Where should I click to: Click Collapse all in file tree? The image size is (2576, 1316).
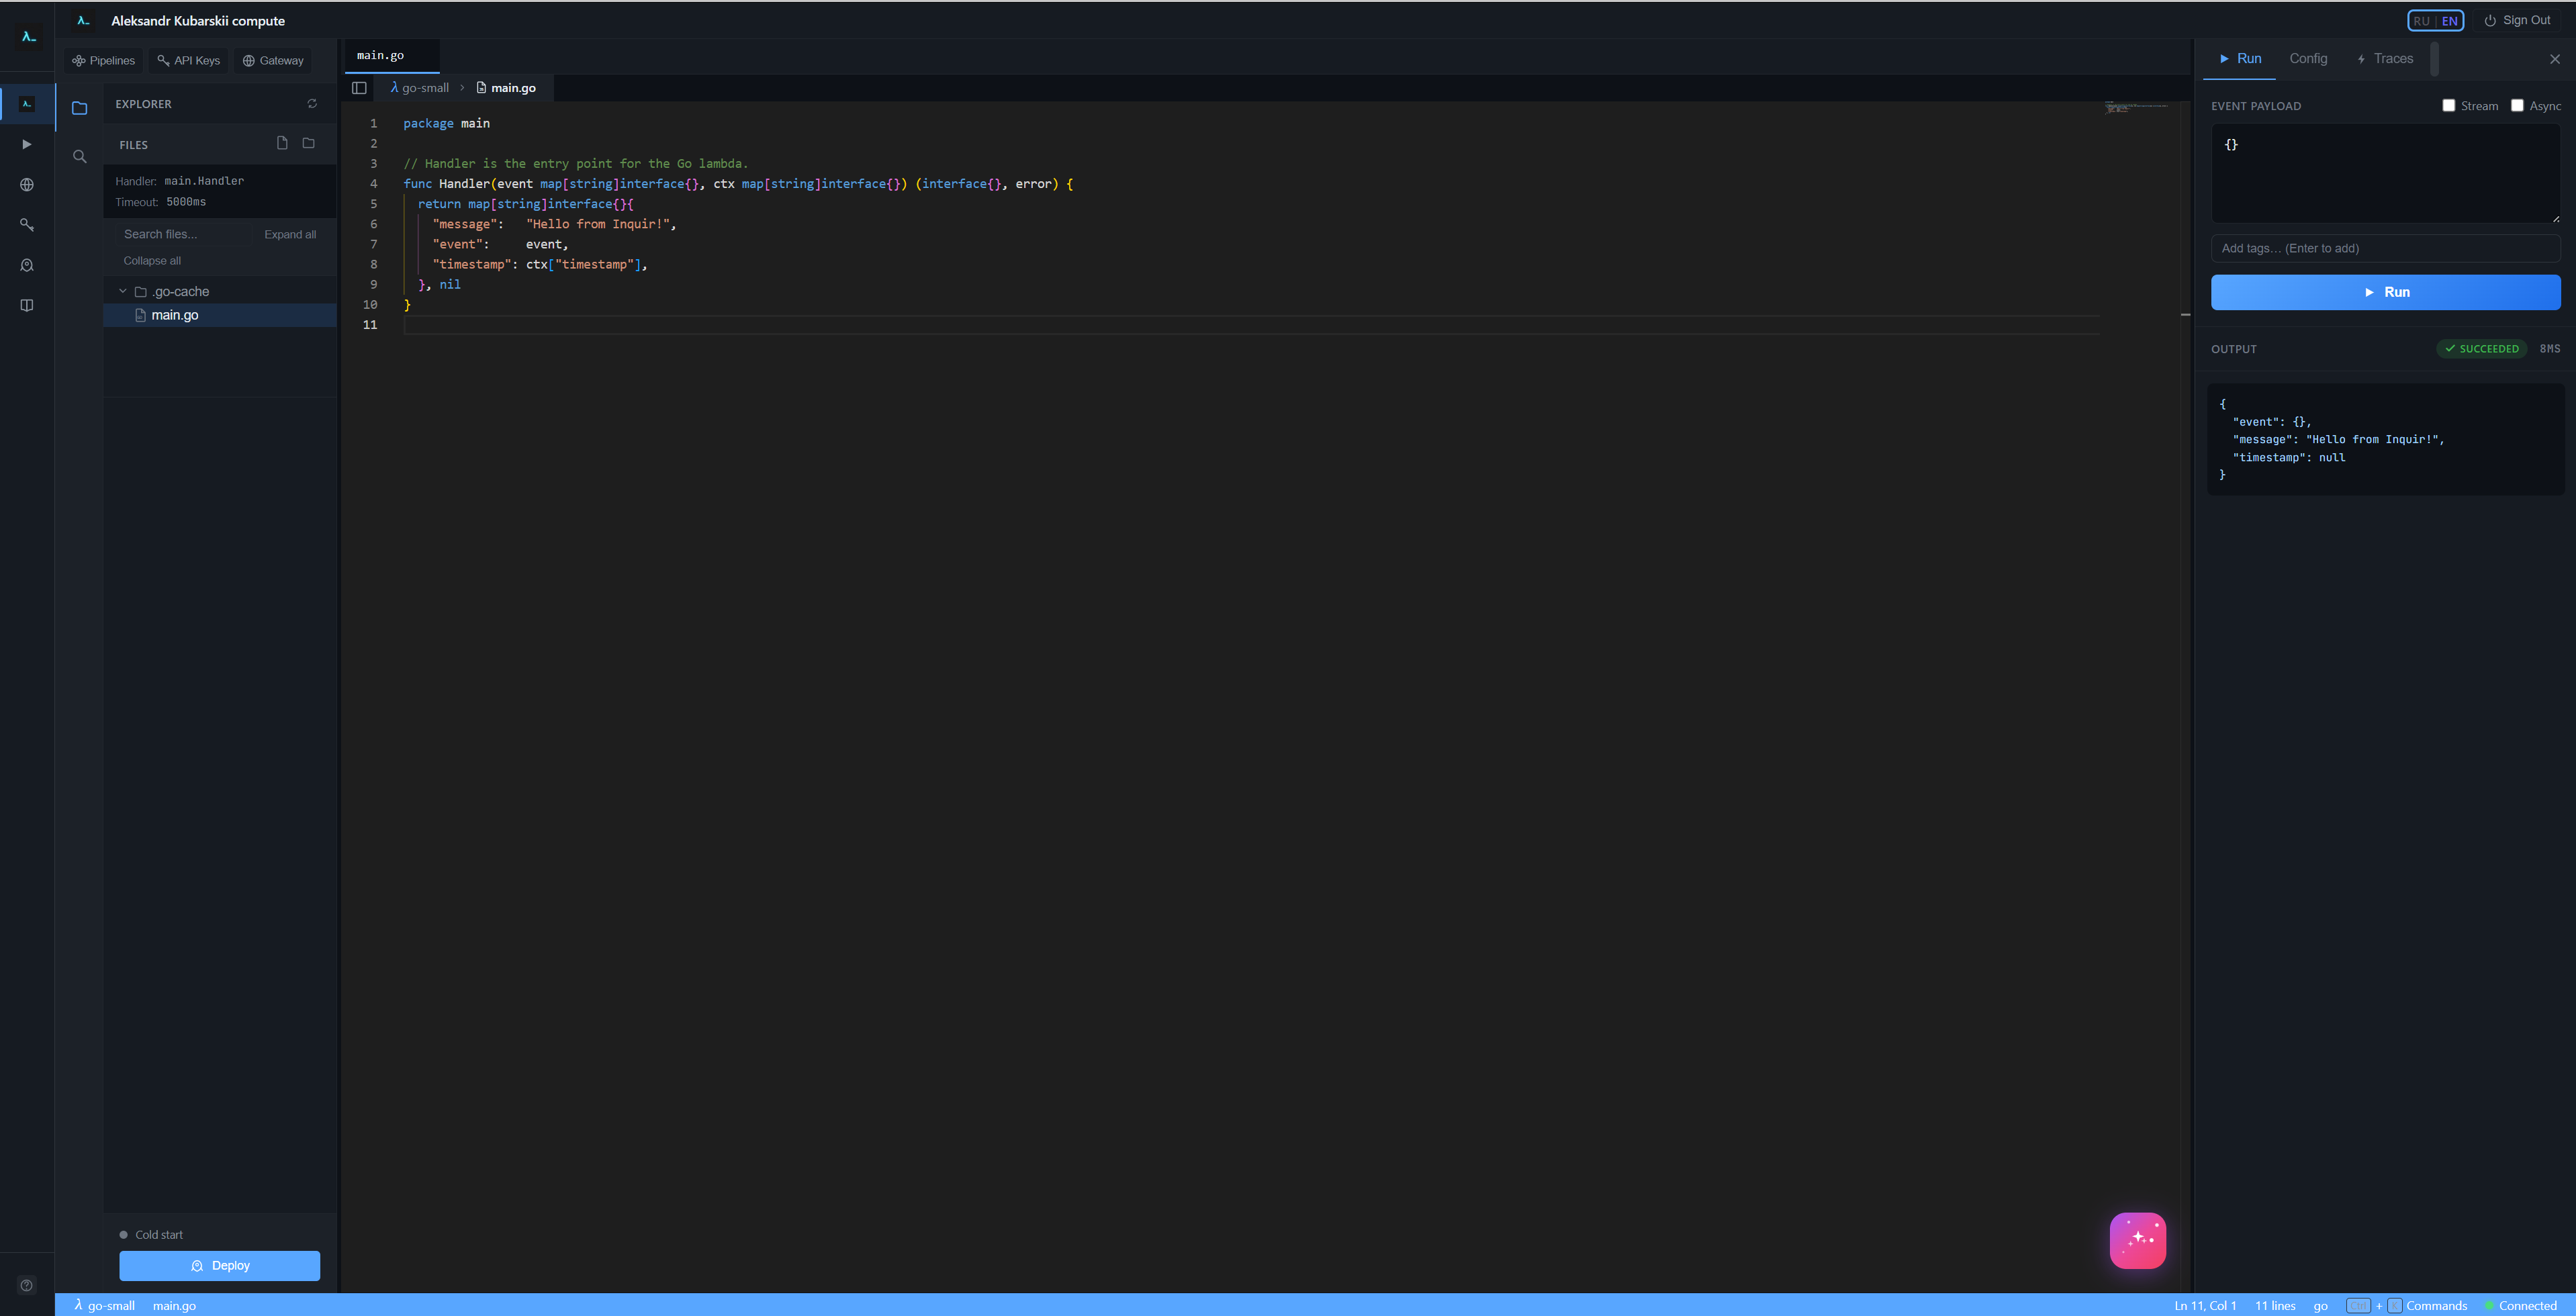click(x=152, y=260)
